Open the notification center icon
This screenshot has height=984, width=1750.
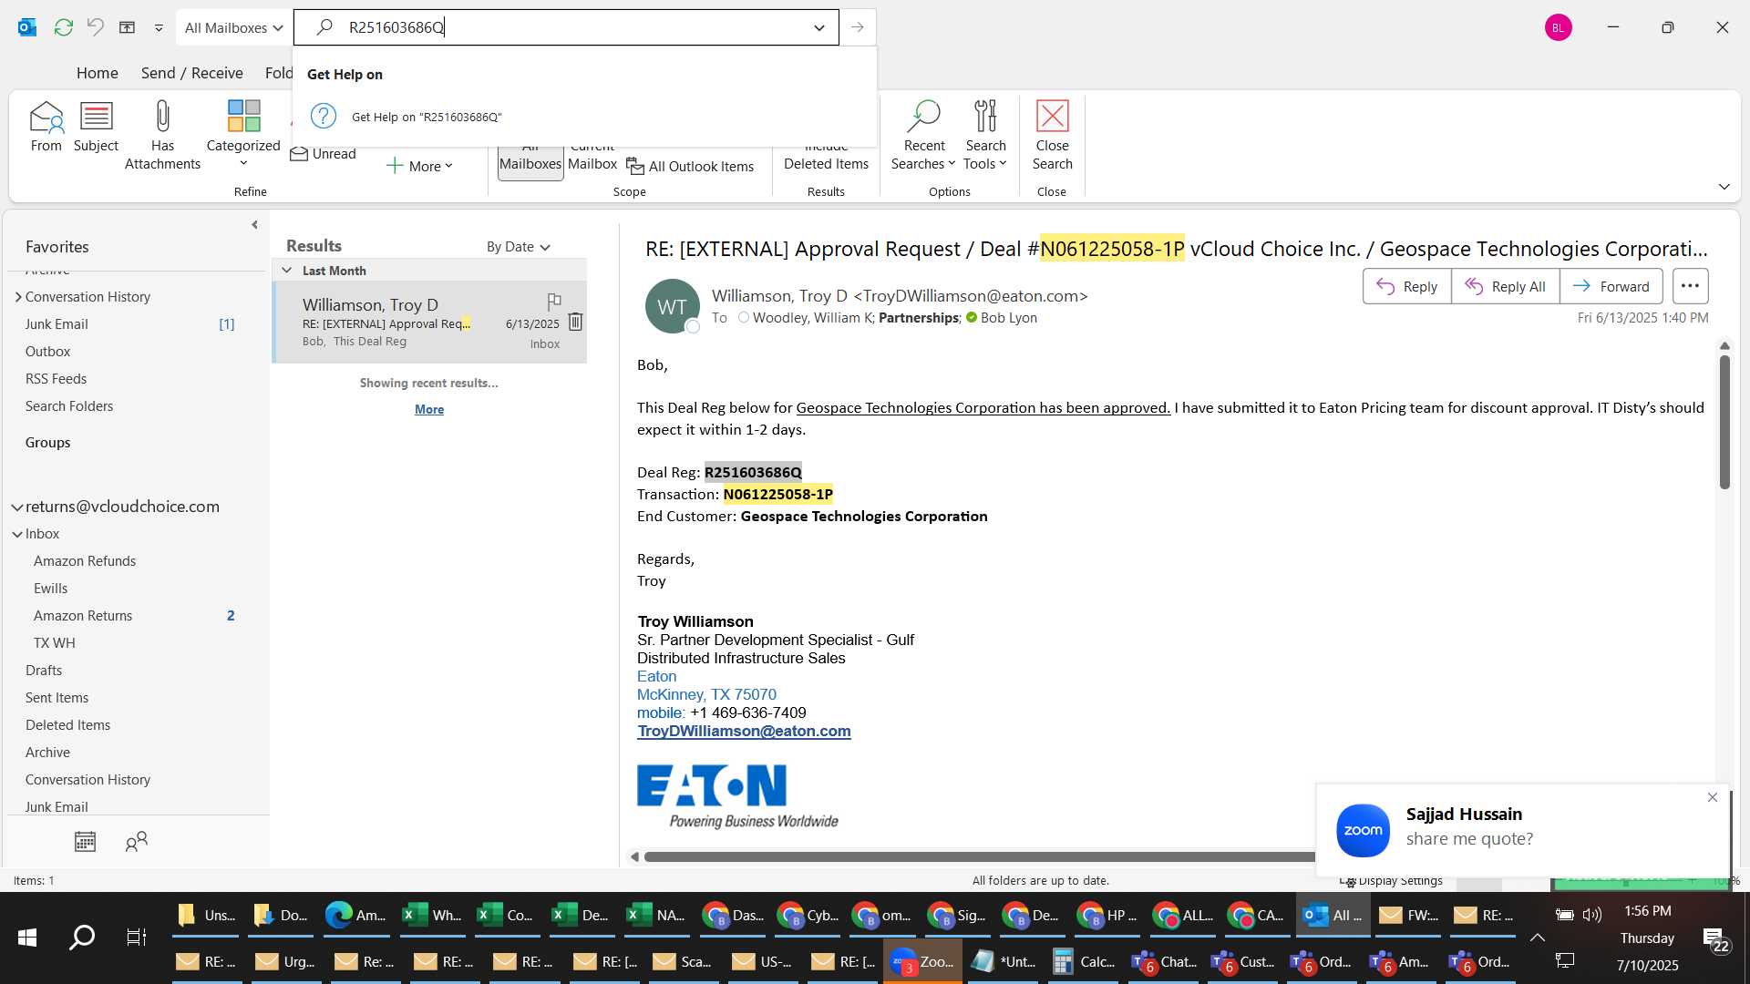click(1714, 938)
